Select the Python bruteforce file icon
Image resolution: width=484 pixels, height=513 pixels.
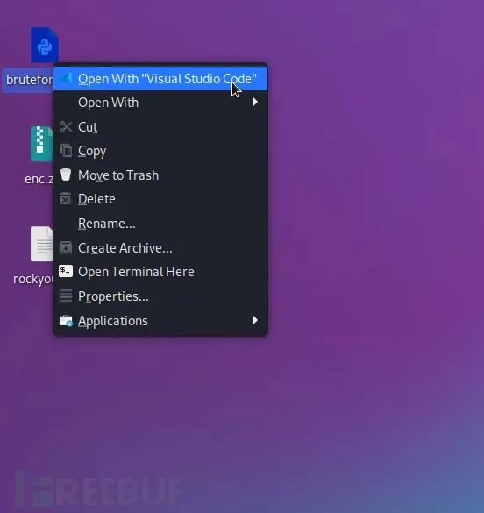[x=45, y=45]
